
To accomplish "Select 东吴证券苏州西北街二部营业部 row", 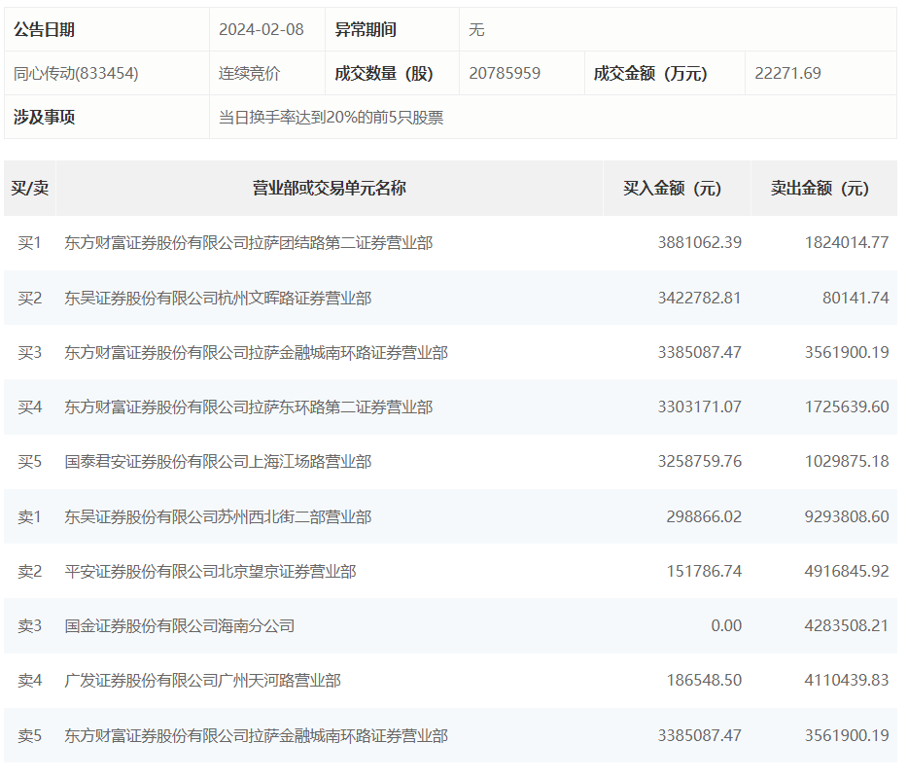I will click(x=450, y=516).
